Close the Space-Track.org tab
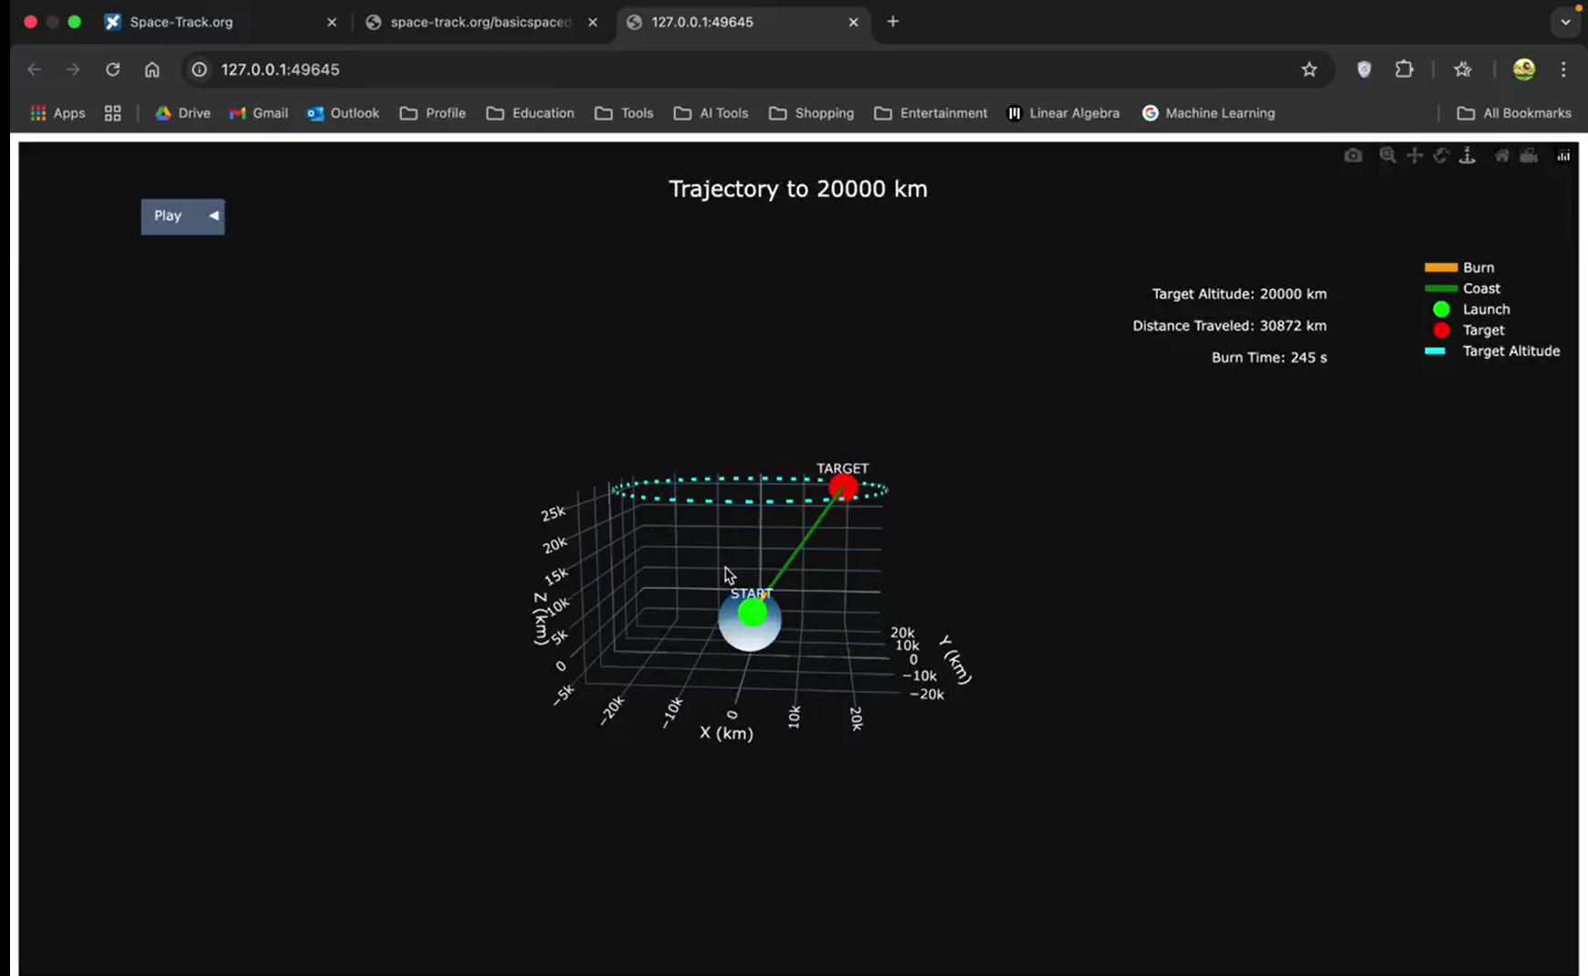Viewport: 1588px width, 976px height. click(x=331, y=22)
